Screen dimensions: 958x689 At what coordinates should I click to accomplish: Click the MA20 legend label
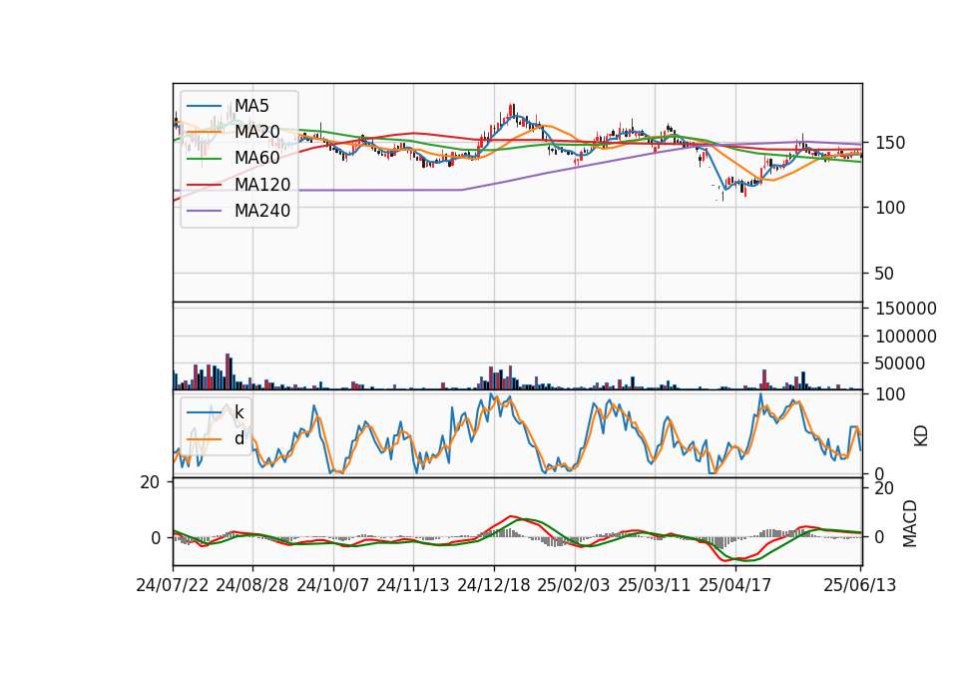[x=256, y=132]
